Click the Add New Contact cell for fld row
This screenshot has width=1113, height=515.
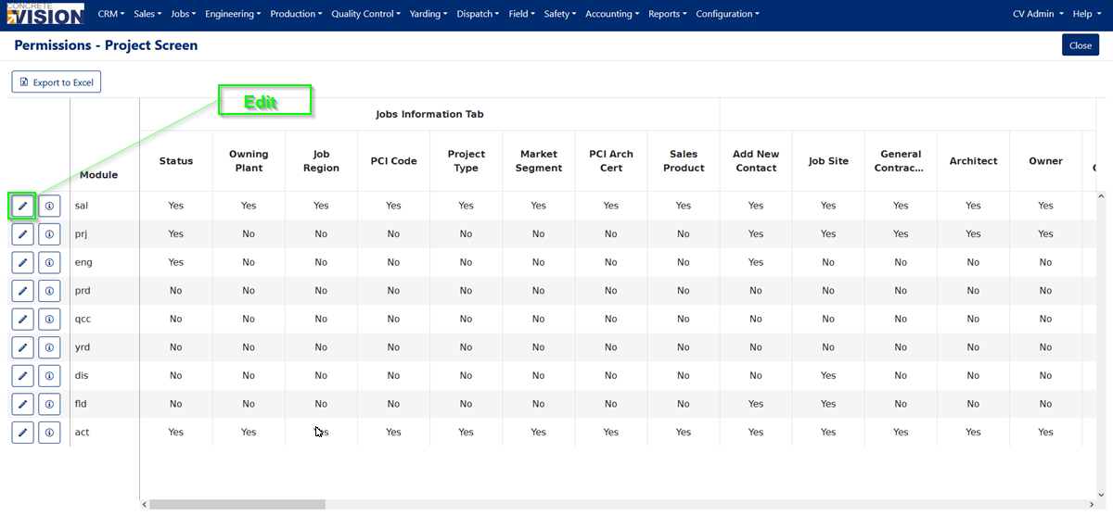pyautogui.click(x=756, y=404)
